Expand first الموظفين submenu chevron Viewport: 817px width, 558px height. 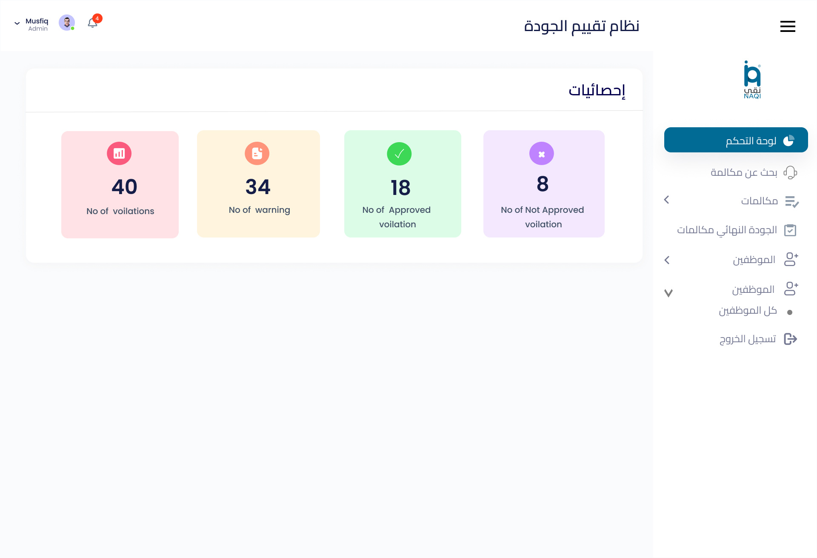point(667,260)
